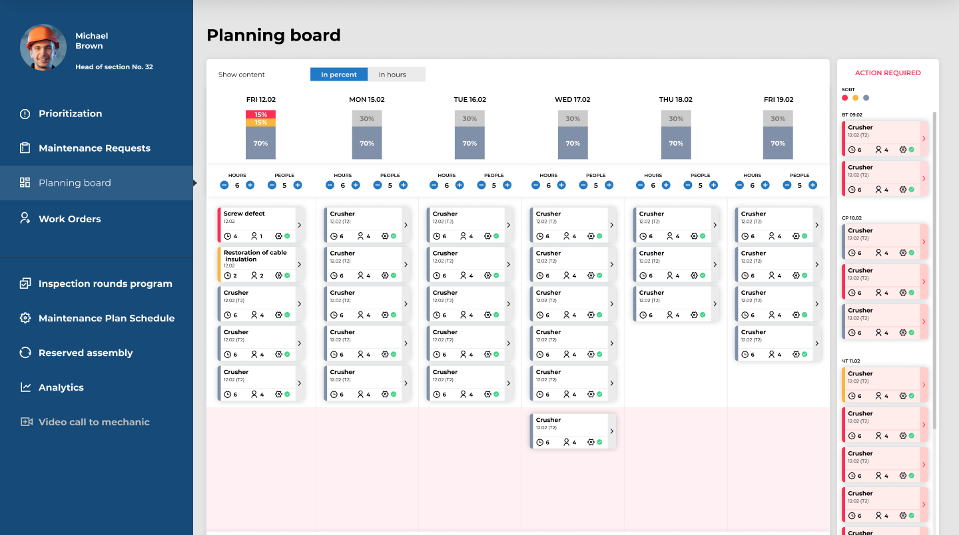Expand the Screw defect card arrow
Image resolution: width=959 pixels, height=535 pixels.
pos(300,225)
